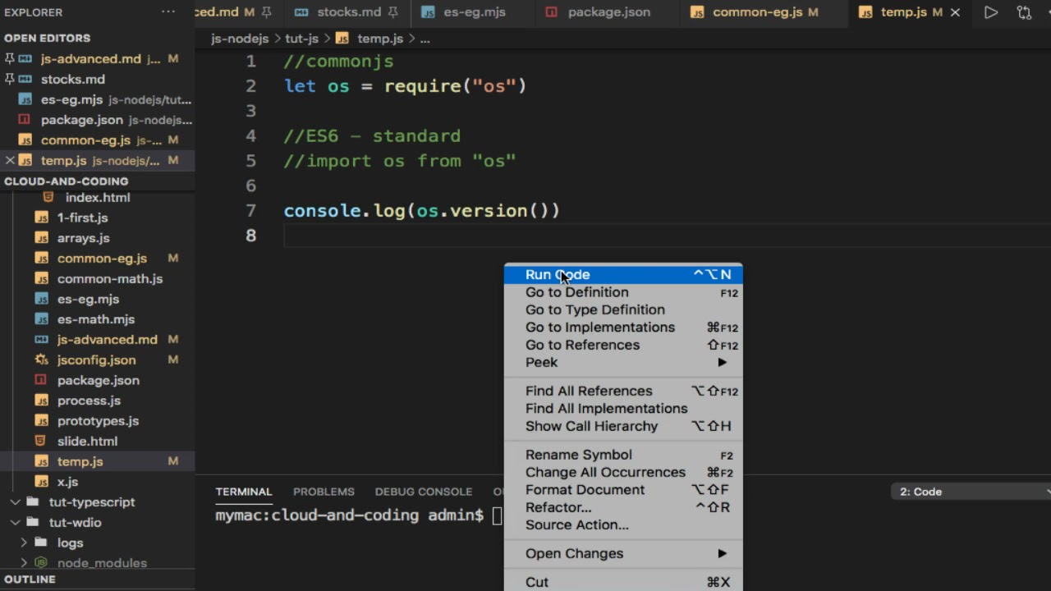Close temp.js in Open Editors list
This screenshot has width=1051, height=591.
pos(10,161)
